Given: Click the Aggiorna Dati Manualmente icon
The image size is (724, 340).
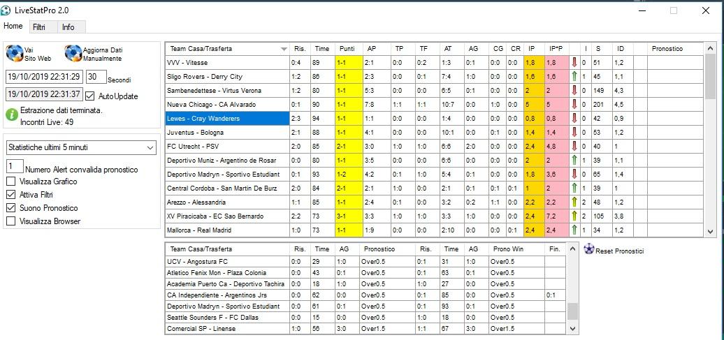Looking at the screenshot, I should pos(73,54).
